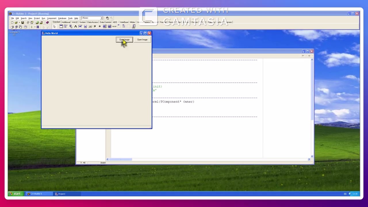Switch to the Additional palette tab
This screenshot has width=368, height=207.
pyautogui.click(x=66, y=22)
